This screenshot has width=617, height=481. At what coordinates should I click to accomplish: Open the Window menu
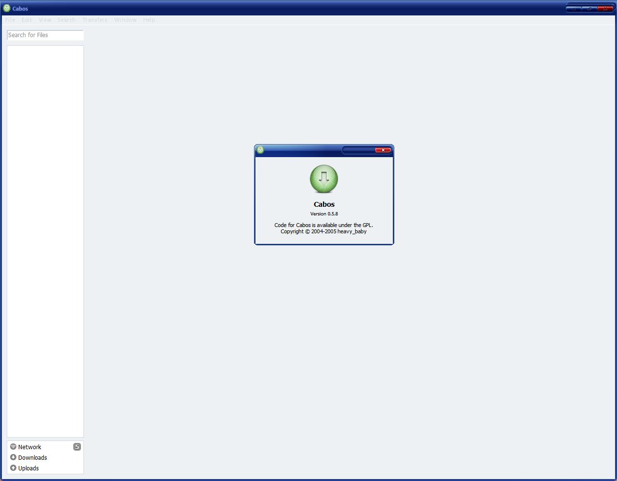125,20
